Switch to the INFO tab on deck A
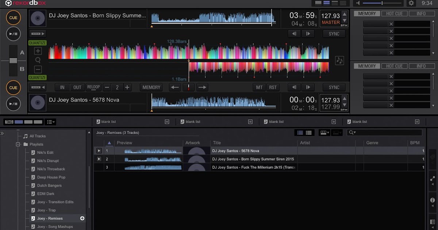Screen dimensions: 438x230 pos(422,13)
